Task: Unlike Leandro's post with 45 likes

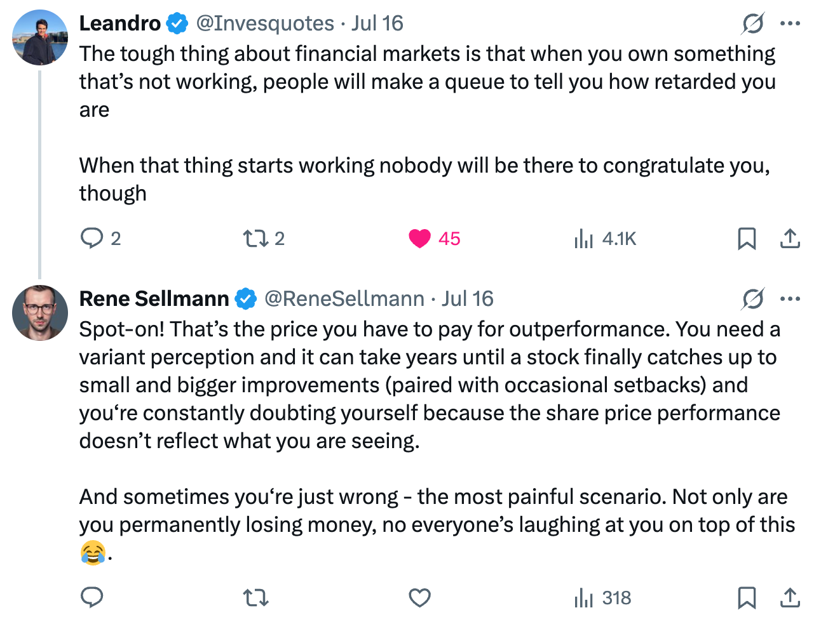Action: point(419,239)
